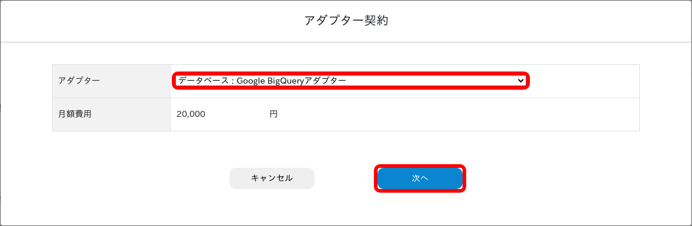Click the dropdown chevron arrow at right end

[x=520, y=81]
